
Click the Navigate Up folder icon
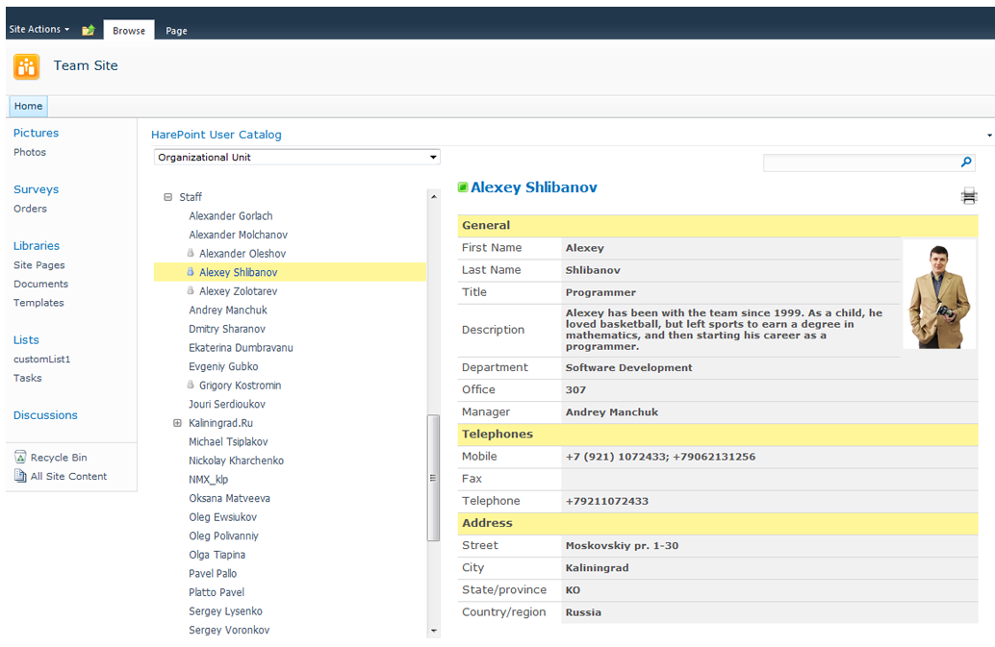click(x=89, y=30)
